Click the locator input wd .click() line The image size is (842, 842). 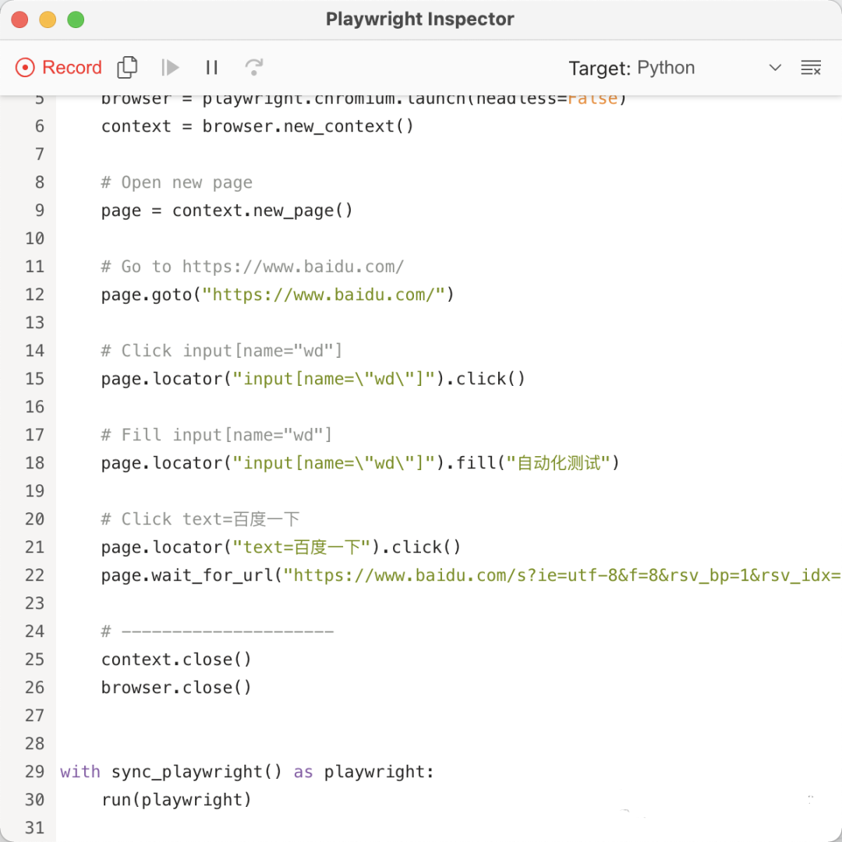click(313, 379)
